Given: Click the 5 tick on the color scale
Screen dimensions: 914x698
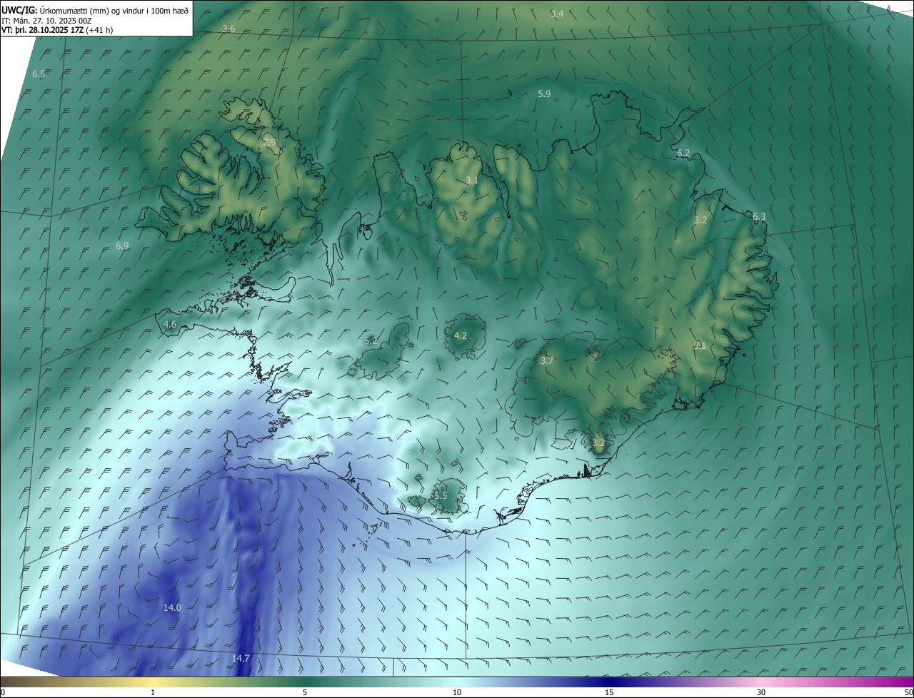Looking at the screenshot, I should 305,692.
